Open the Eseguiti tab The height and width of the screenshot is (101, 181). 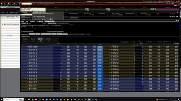[33, 21]
